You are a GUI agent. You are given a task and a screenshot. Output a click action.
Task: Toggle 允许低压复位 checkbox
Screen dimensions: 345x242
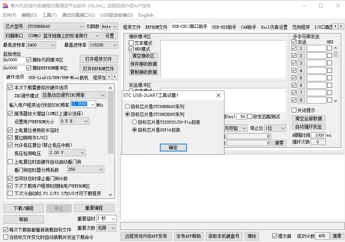pyautogui.click(x=10, y=145)
